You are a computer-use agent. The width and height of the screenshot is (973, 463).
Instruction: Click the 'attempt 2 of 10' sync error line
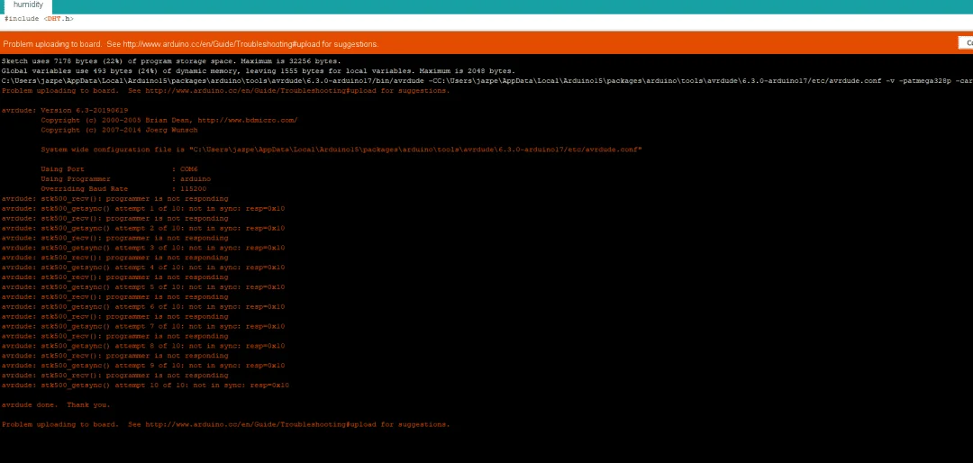point(142,229)
